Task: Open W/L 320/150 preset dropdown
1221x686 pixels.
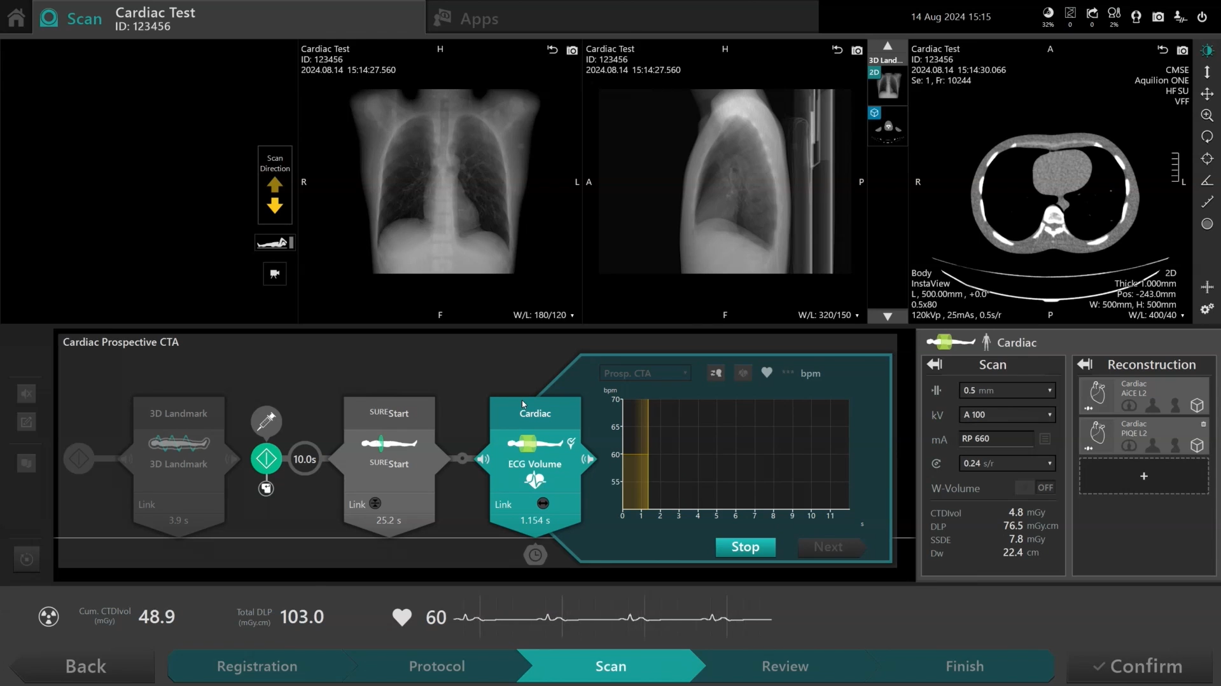Action: 828,315
